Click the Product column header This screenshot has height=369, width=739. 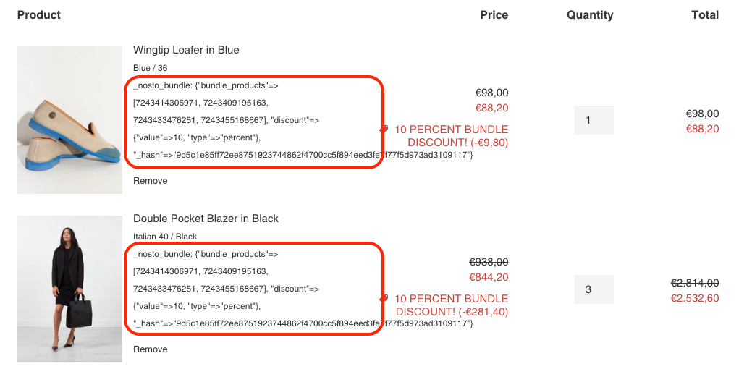(39, 15)
